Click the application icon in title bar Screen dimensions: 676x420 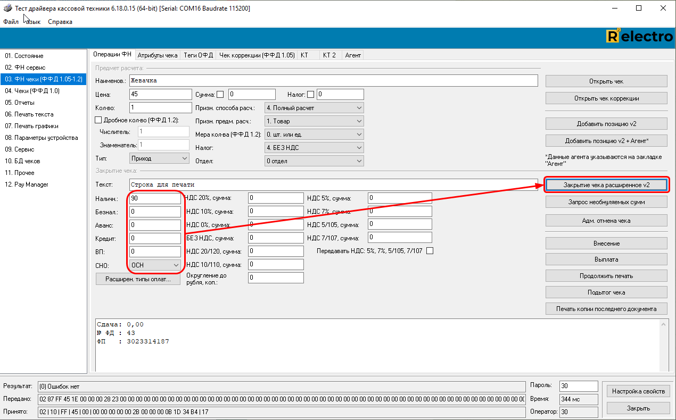[7, 9]
